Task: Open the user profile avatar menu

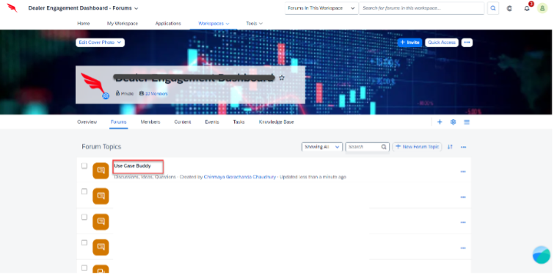Action: (x=542, y=8)
